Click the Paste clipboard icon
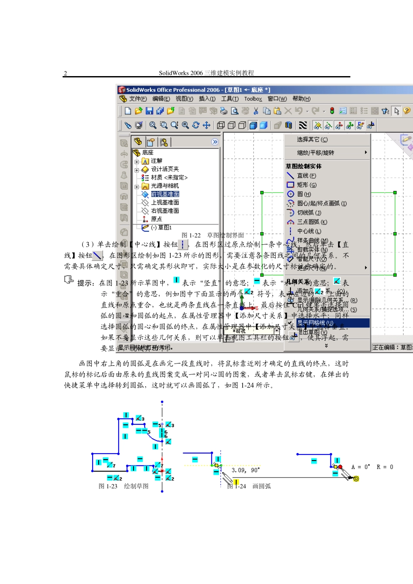 coord(277,111)
